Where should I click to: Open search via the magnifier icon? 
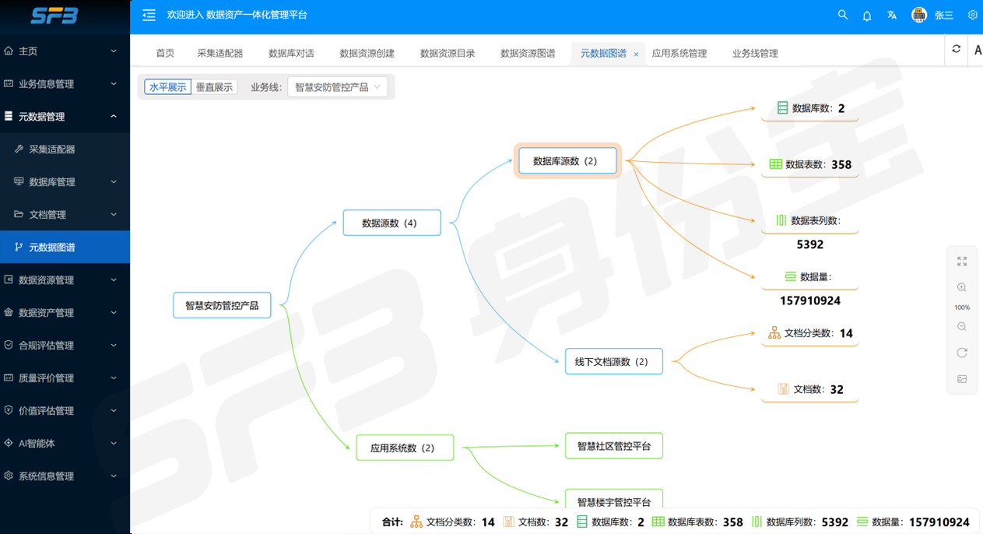pos(843,15)
